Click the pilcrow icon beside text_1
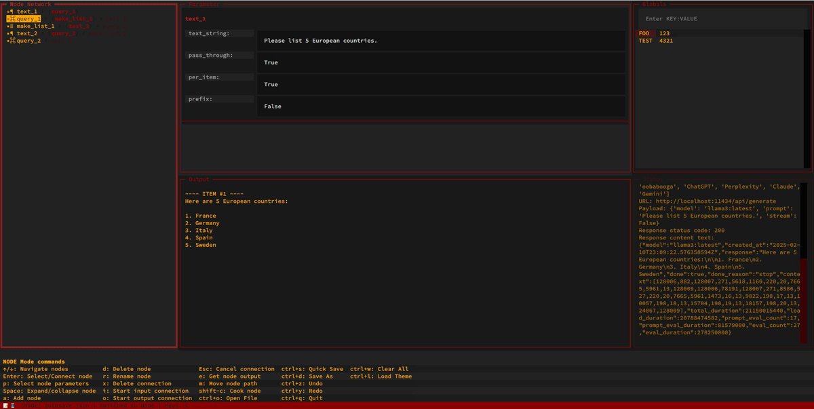 pyautogui.click(x=12, y=12)
